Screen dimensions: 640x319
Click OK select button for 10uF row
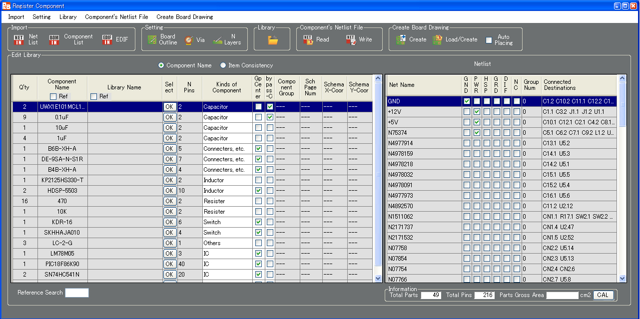[x=169, y=128]
